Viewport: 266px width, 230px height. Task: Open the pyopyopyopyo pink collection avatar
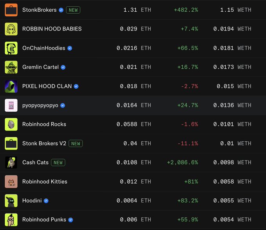coord(11,105)
